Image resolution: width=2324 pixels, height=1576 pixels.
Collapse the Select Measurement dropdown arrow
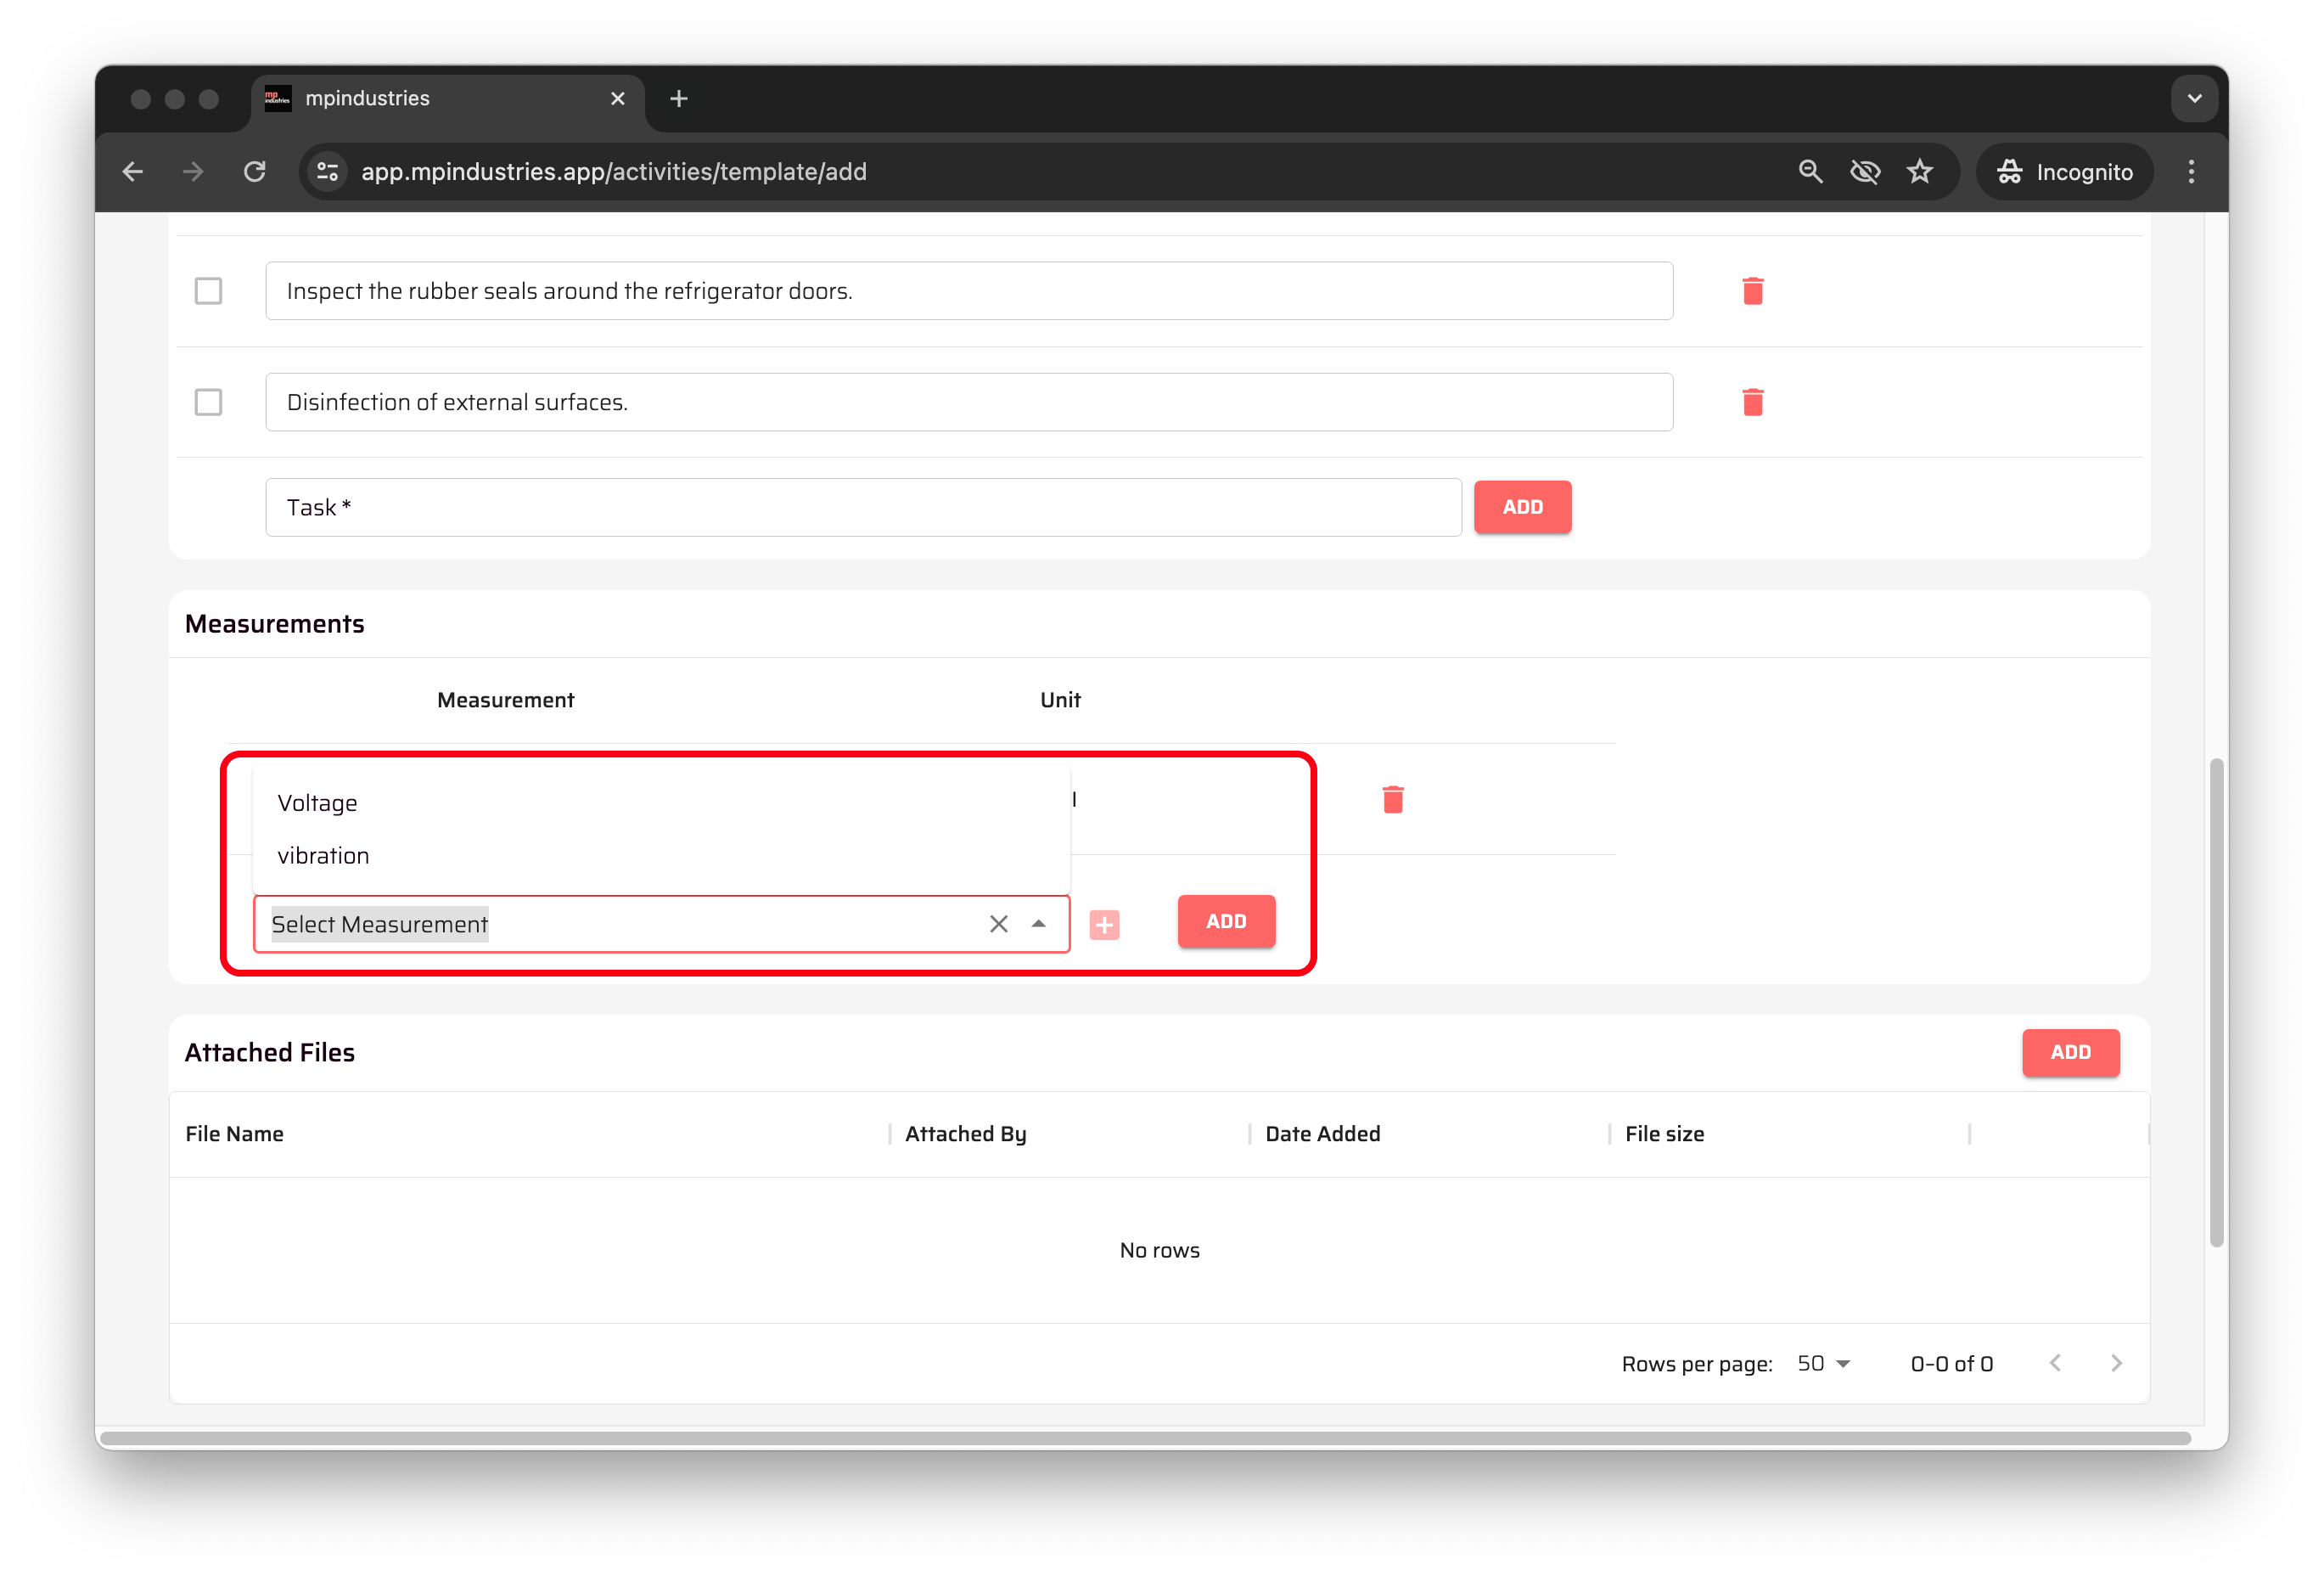click(x=1038, y=924)
